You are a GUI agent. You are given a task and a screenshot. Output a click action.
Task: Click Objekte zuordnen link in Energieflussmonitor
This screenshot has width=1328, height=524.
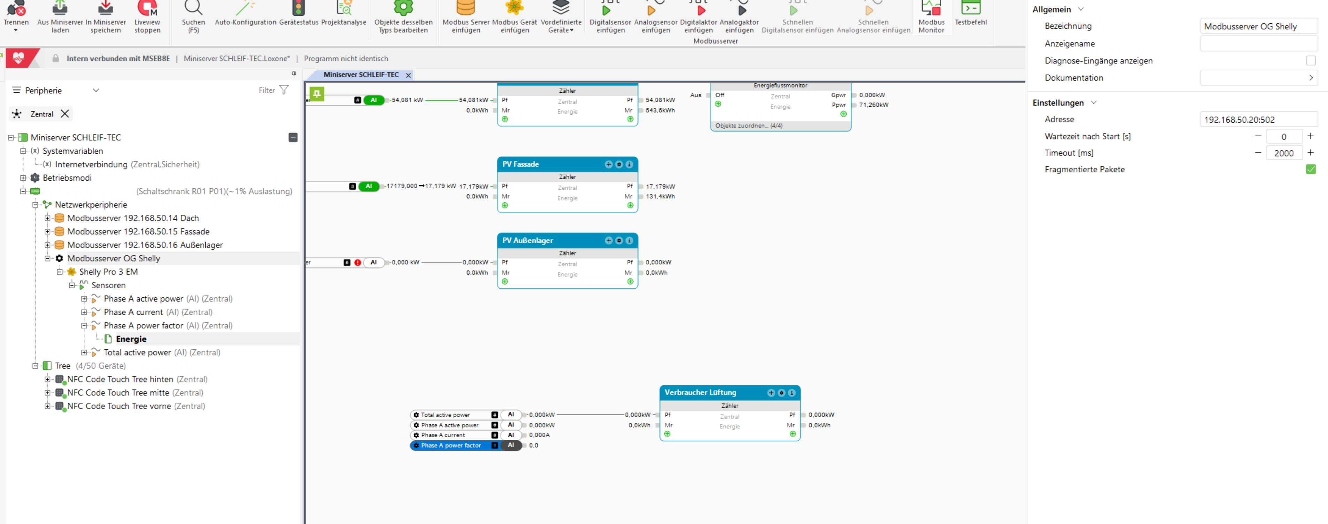(x=748, y=126)
